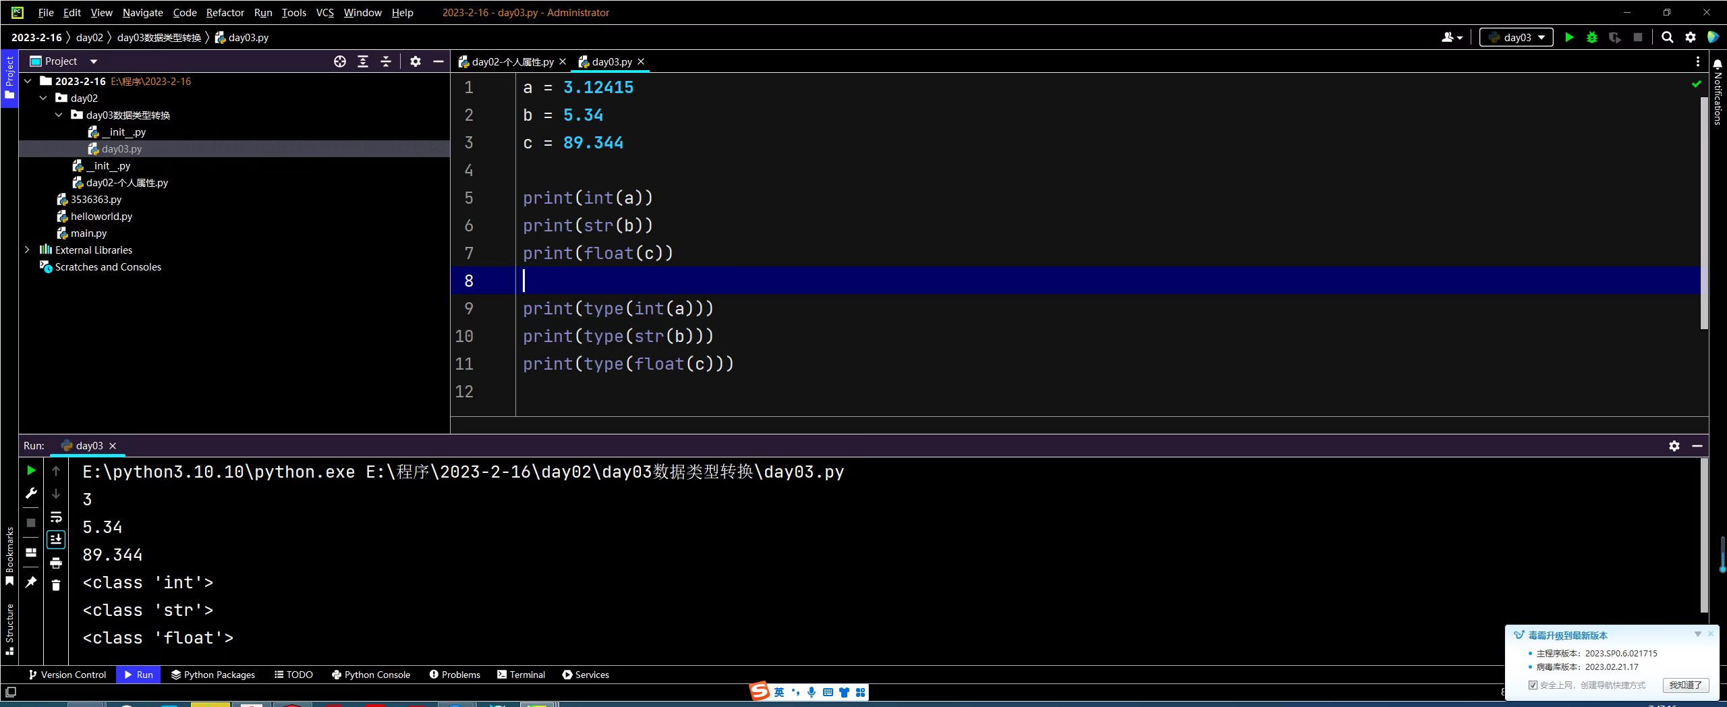Open the Python Console tab
The height and width of the screenshot is (707, 1727).
click(x=371, y=675)
